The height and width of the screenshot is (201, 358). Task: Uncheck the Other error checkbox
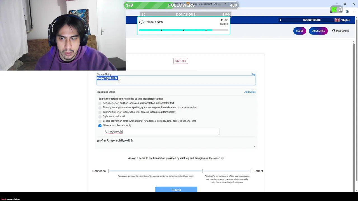pyautogui.click(x=100, y=126)
